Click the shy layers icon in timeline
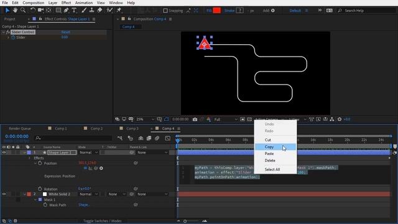The width and height of the screenshot is (398, 224). tap(141, 138)
